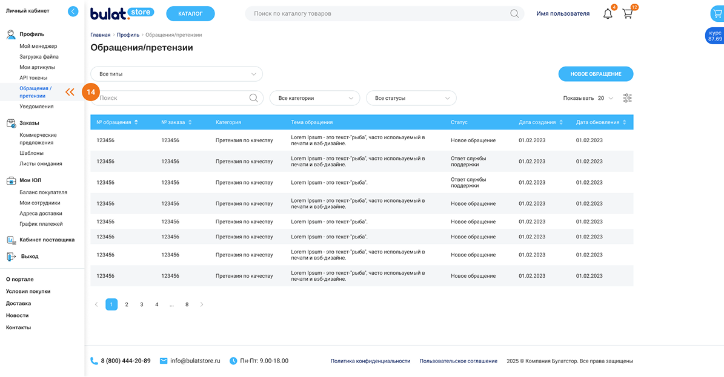Open the notifications bell icon
The image size is (724, 377).
608,14
